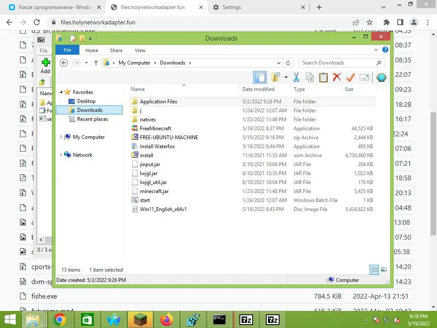Select minecraft.jar file
Image resolution: width=437 pixels, height=328 pixels.
[252, 191]
